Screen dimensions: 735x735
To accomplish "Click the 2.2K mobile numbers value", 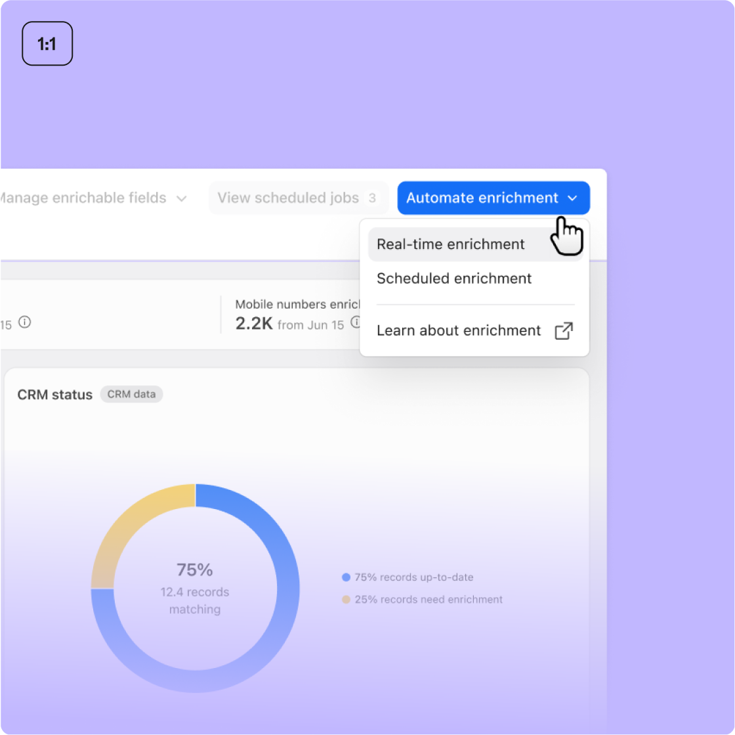I will click(253, 324).
